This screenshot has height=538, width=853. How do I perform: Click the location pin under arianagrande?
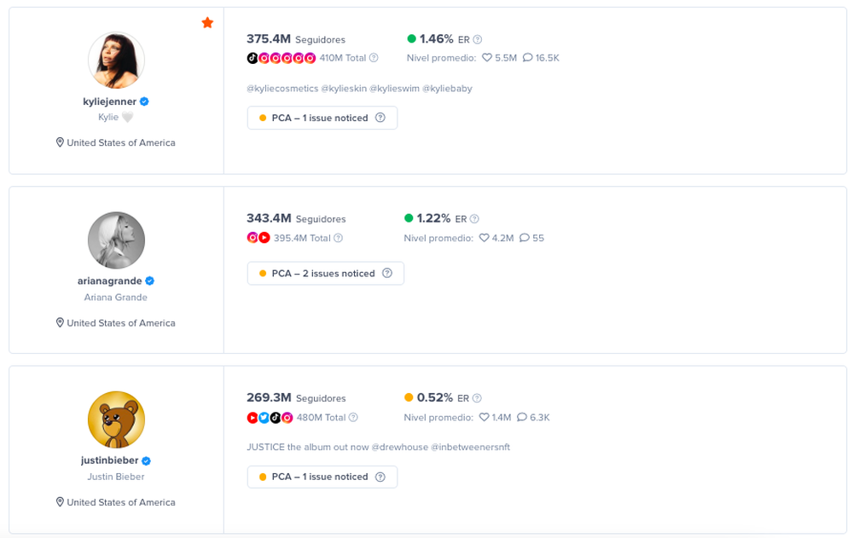(60, 322)
